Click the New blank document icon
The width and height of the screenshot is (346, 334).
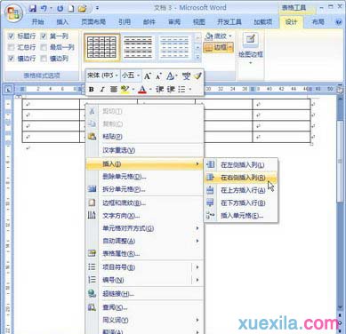71,9
